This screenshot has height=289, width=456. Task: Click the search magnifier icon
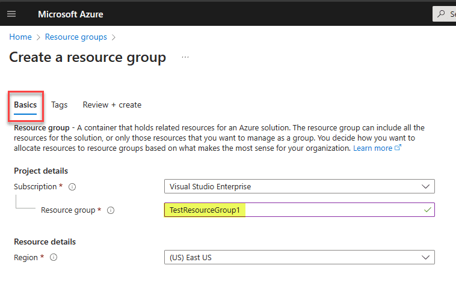click(x=441, y=14)
